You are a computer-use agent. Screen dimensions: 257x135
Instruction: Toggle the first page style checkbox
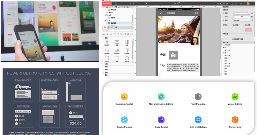pos(223,13)
